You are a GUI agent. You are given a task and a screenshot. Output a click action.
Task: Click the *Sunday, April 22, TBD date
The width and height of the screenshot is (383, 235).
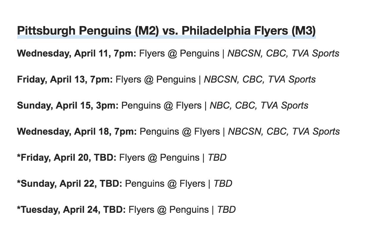(70, 184)
